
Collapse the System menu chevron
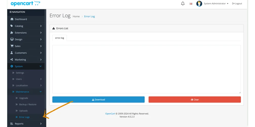[41, 66]
